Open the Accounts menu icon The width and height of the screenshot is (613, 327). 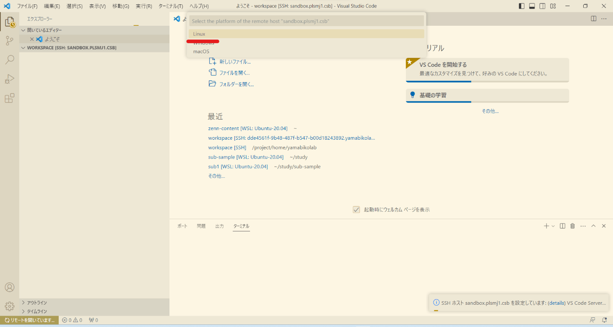point(10,287)
